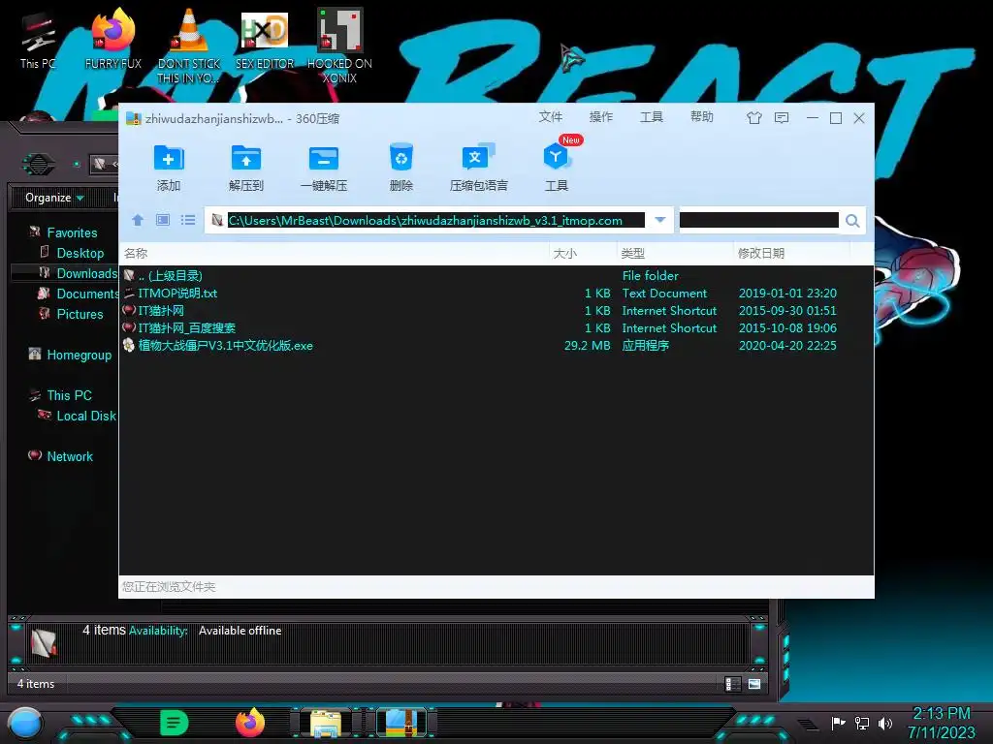993x744 pixels.
Task: Click the archive path address field
Action: (x=435, y=220)
